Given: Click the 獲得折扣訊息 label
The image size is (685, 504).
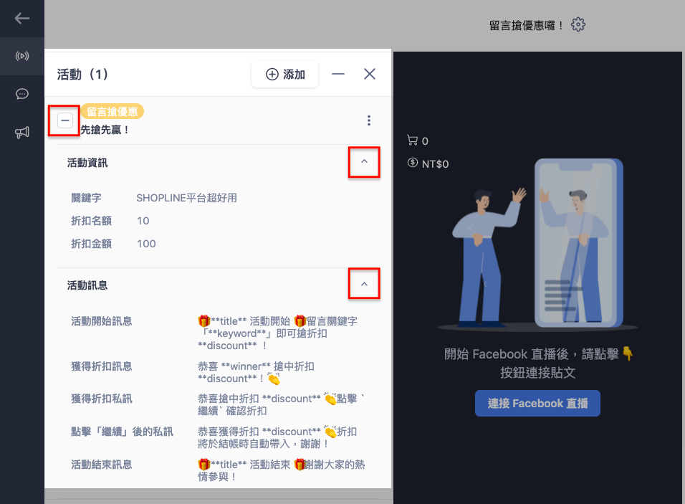Looking at the screenshot, I should (102, 366).
